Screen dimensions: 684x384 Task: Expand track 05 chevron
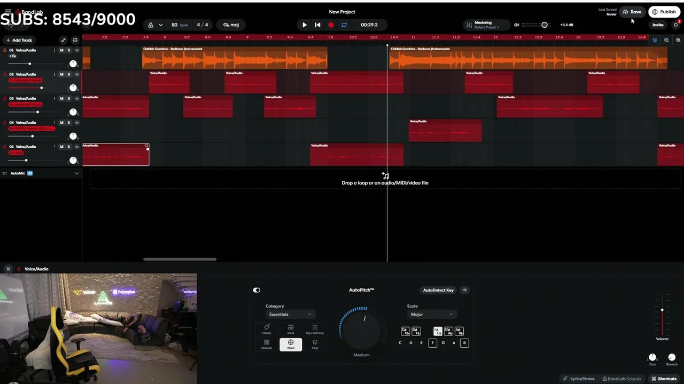[77, 146]
